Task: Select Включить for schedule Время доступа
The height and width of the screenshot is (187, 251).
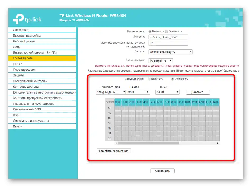Action: click(x=149, y=79)
